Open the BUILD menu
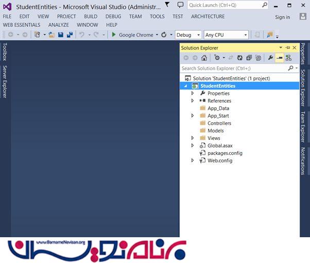 [x=91, y=17]
